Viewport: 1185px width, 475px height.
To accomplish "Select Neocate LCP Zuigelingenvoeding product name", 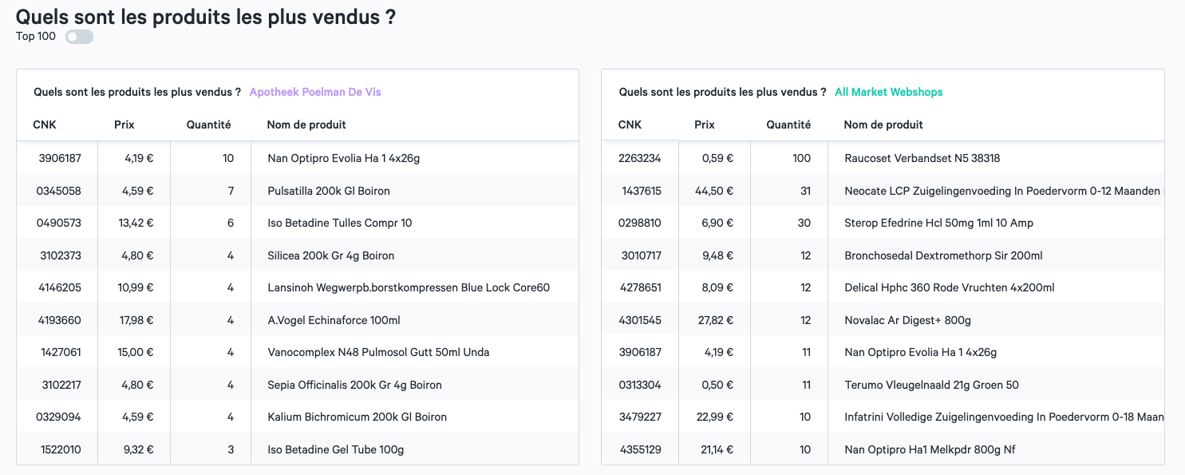I will 1003,191.
